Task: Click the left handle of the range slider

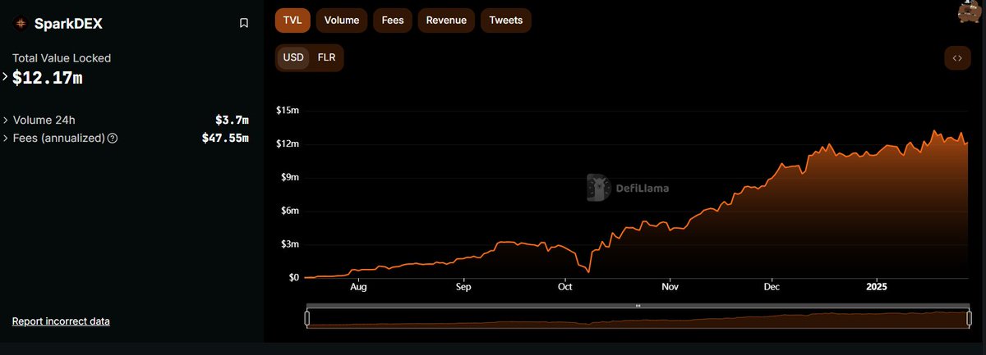Action: [x=307, y=319]
